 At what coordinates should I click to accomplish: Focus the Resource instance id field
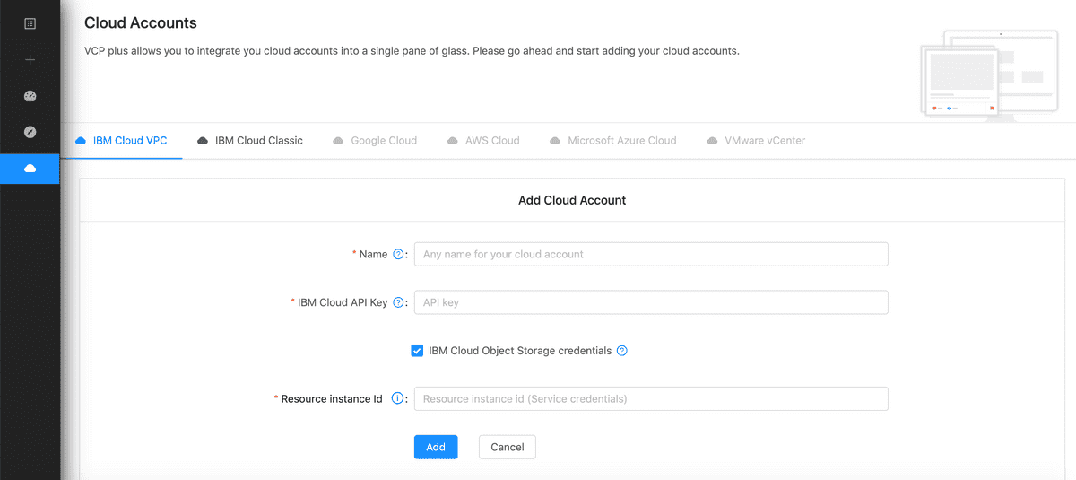pyautogui.click(x=651, y=399)
